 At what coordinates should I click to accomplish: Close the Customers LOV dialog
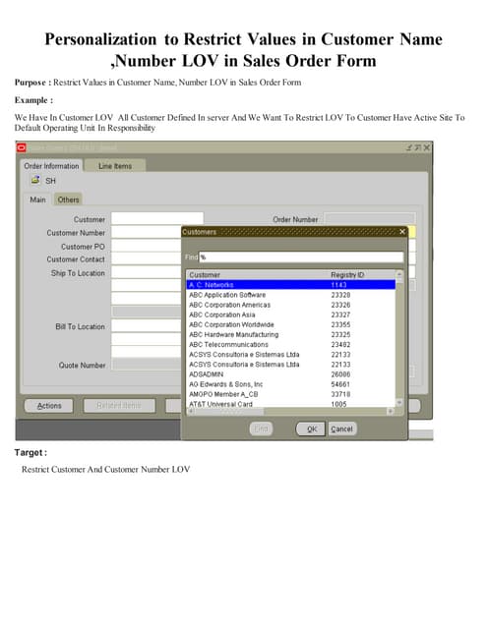402,232
